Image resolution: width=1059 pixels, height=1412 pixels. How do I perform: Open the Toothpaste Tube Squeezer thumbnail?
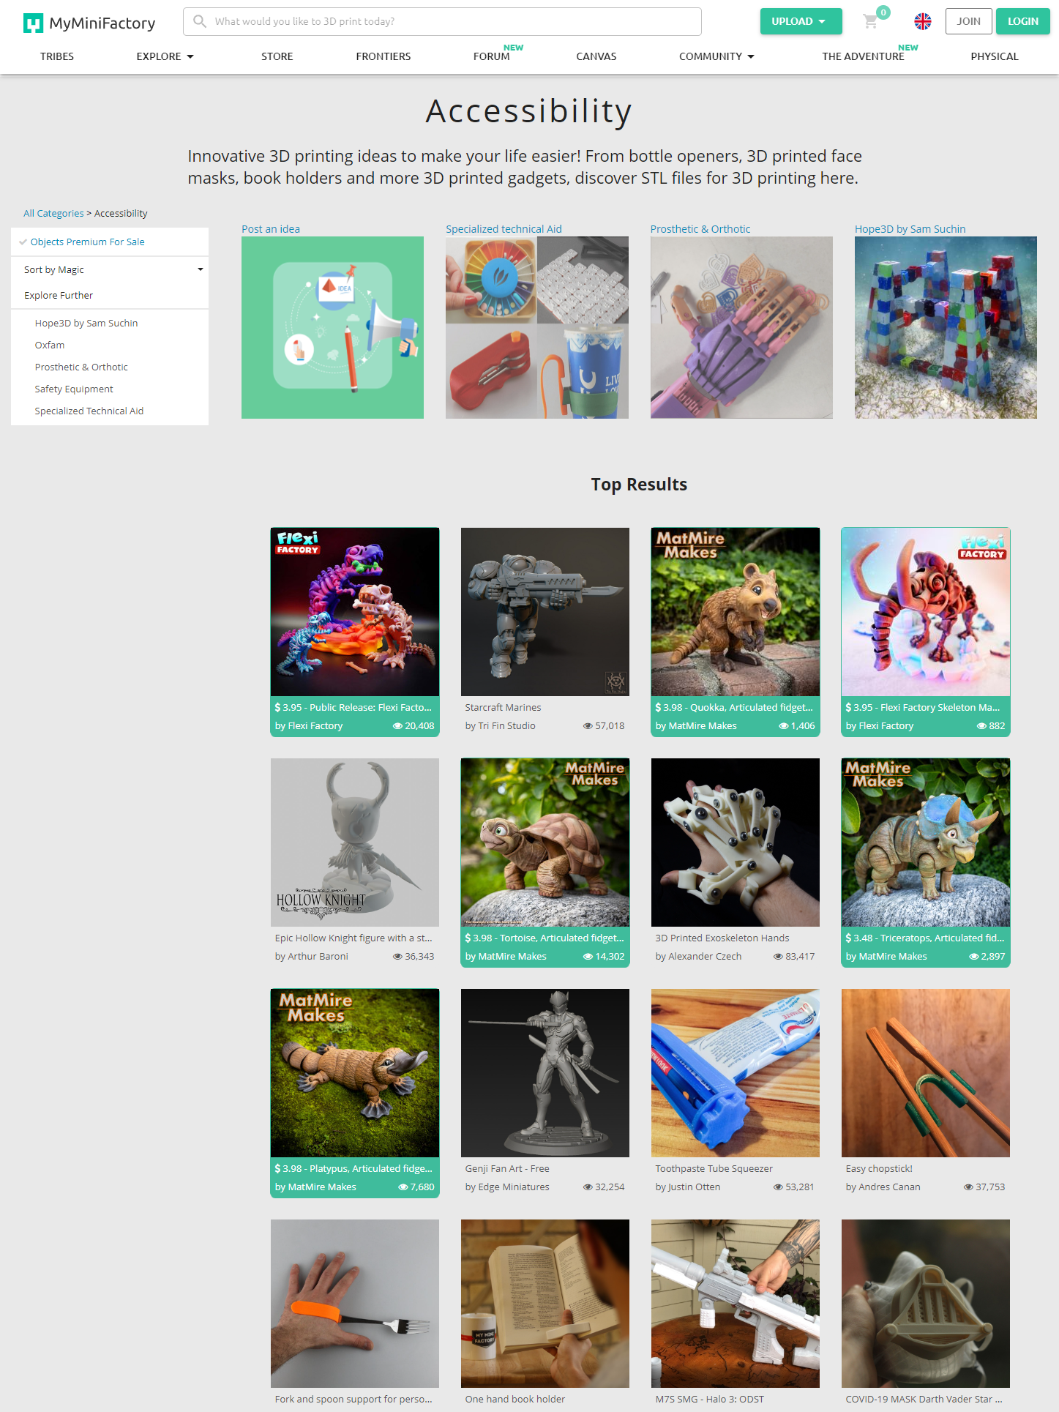[736, 1073]
